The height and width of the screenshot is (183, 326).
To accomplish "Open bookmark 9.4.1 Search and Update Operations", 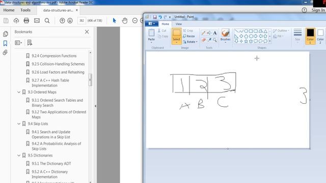I will 51,134.
